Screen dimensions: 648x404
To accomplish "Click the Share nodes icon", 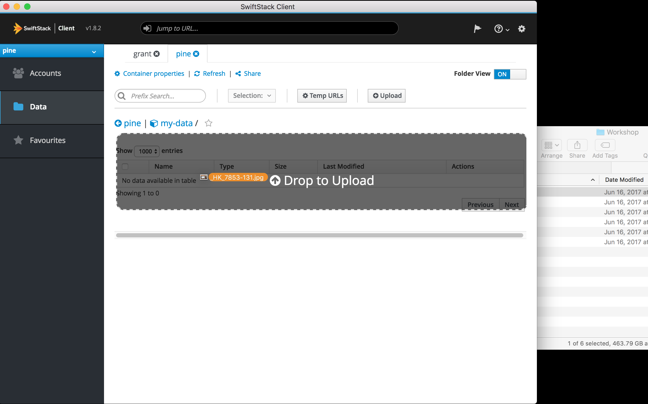I will tap(238, 74).
